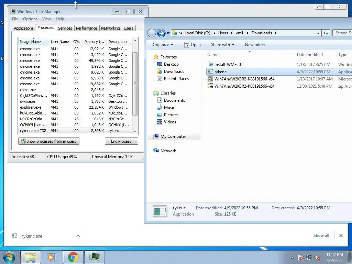Close the Chrome downloads bar

click(x=341, y=235)
